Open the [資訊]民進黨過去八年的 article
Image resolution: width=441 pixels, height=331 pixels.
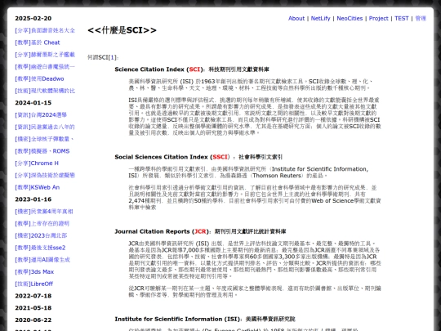[45, 127]
